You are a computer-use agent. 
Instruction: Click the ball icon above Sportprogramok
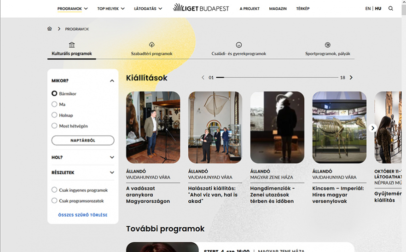(328, 45)
